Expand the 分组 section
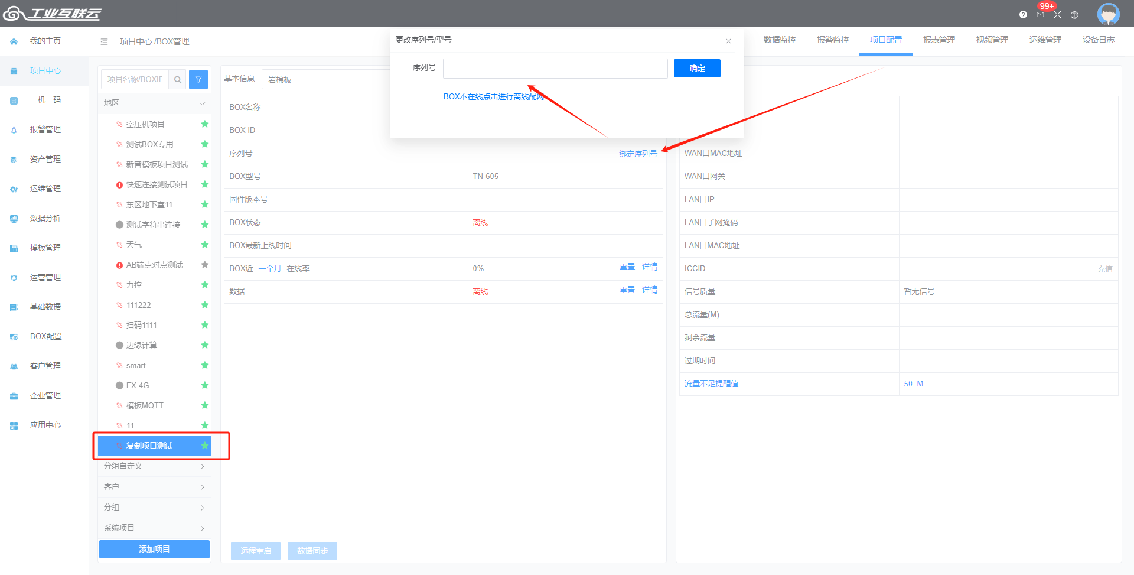Screen dimensions: 1134x575 [154, 508]
